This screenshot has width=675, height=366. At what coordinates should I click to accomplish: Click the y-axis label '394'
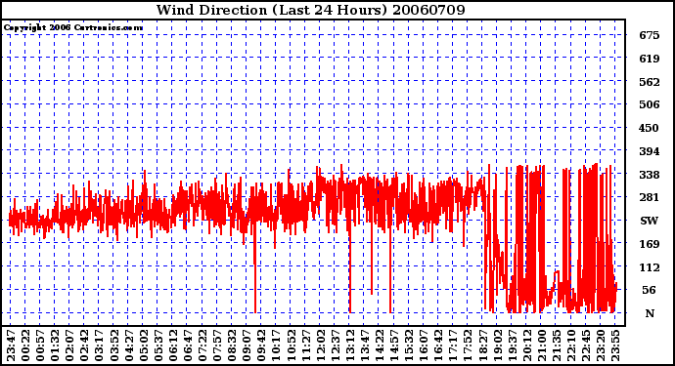(x=650, y=150)
